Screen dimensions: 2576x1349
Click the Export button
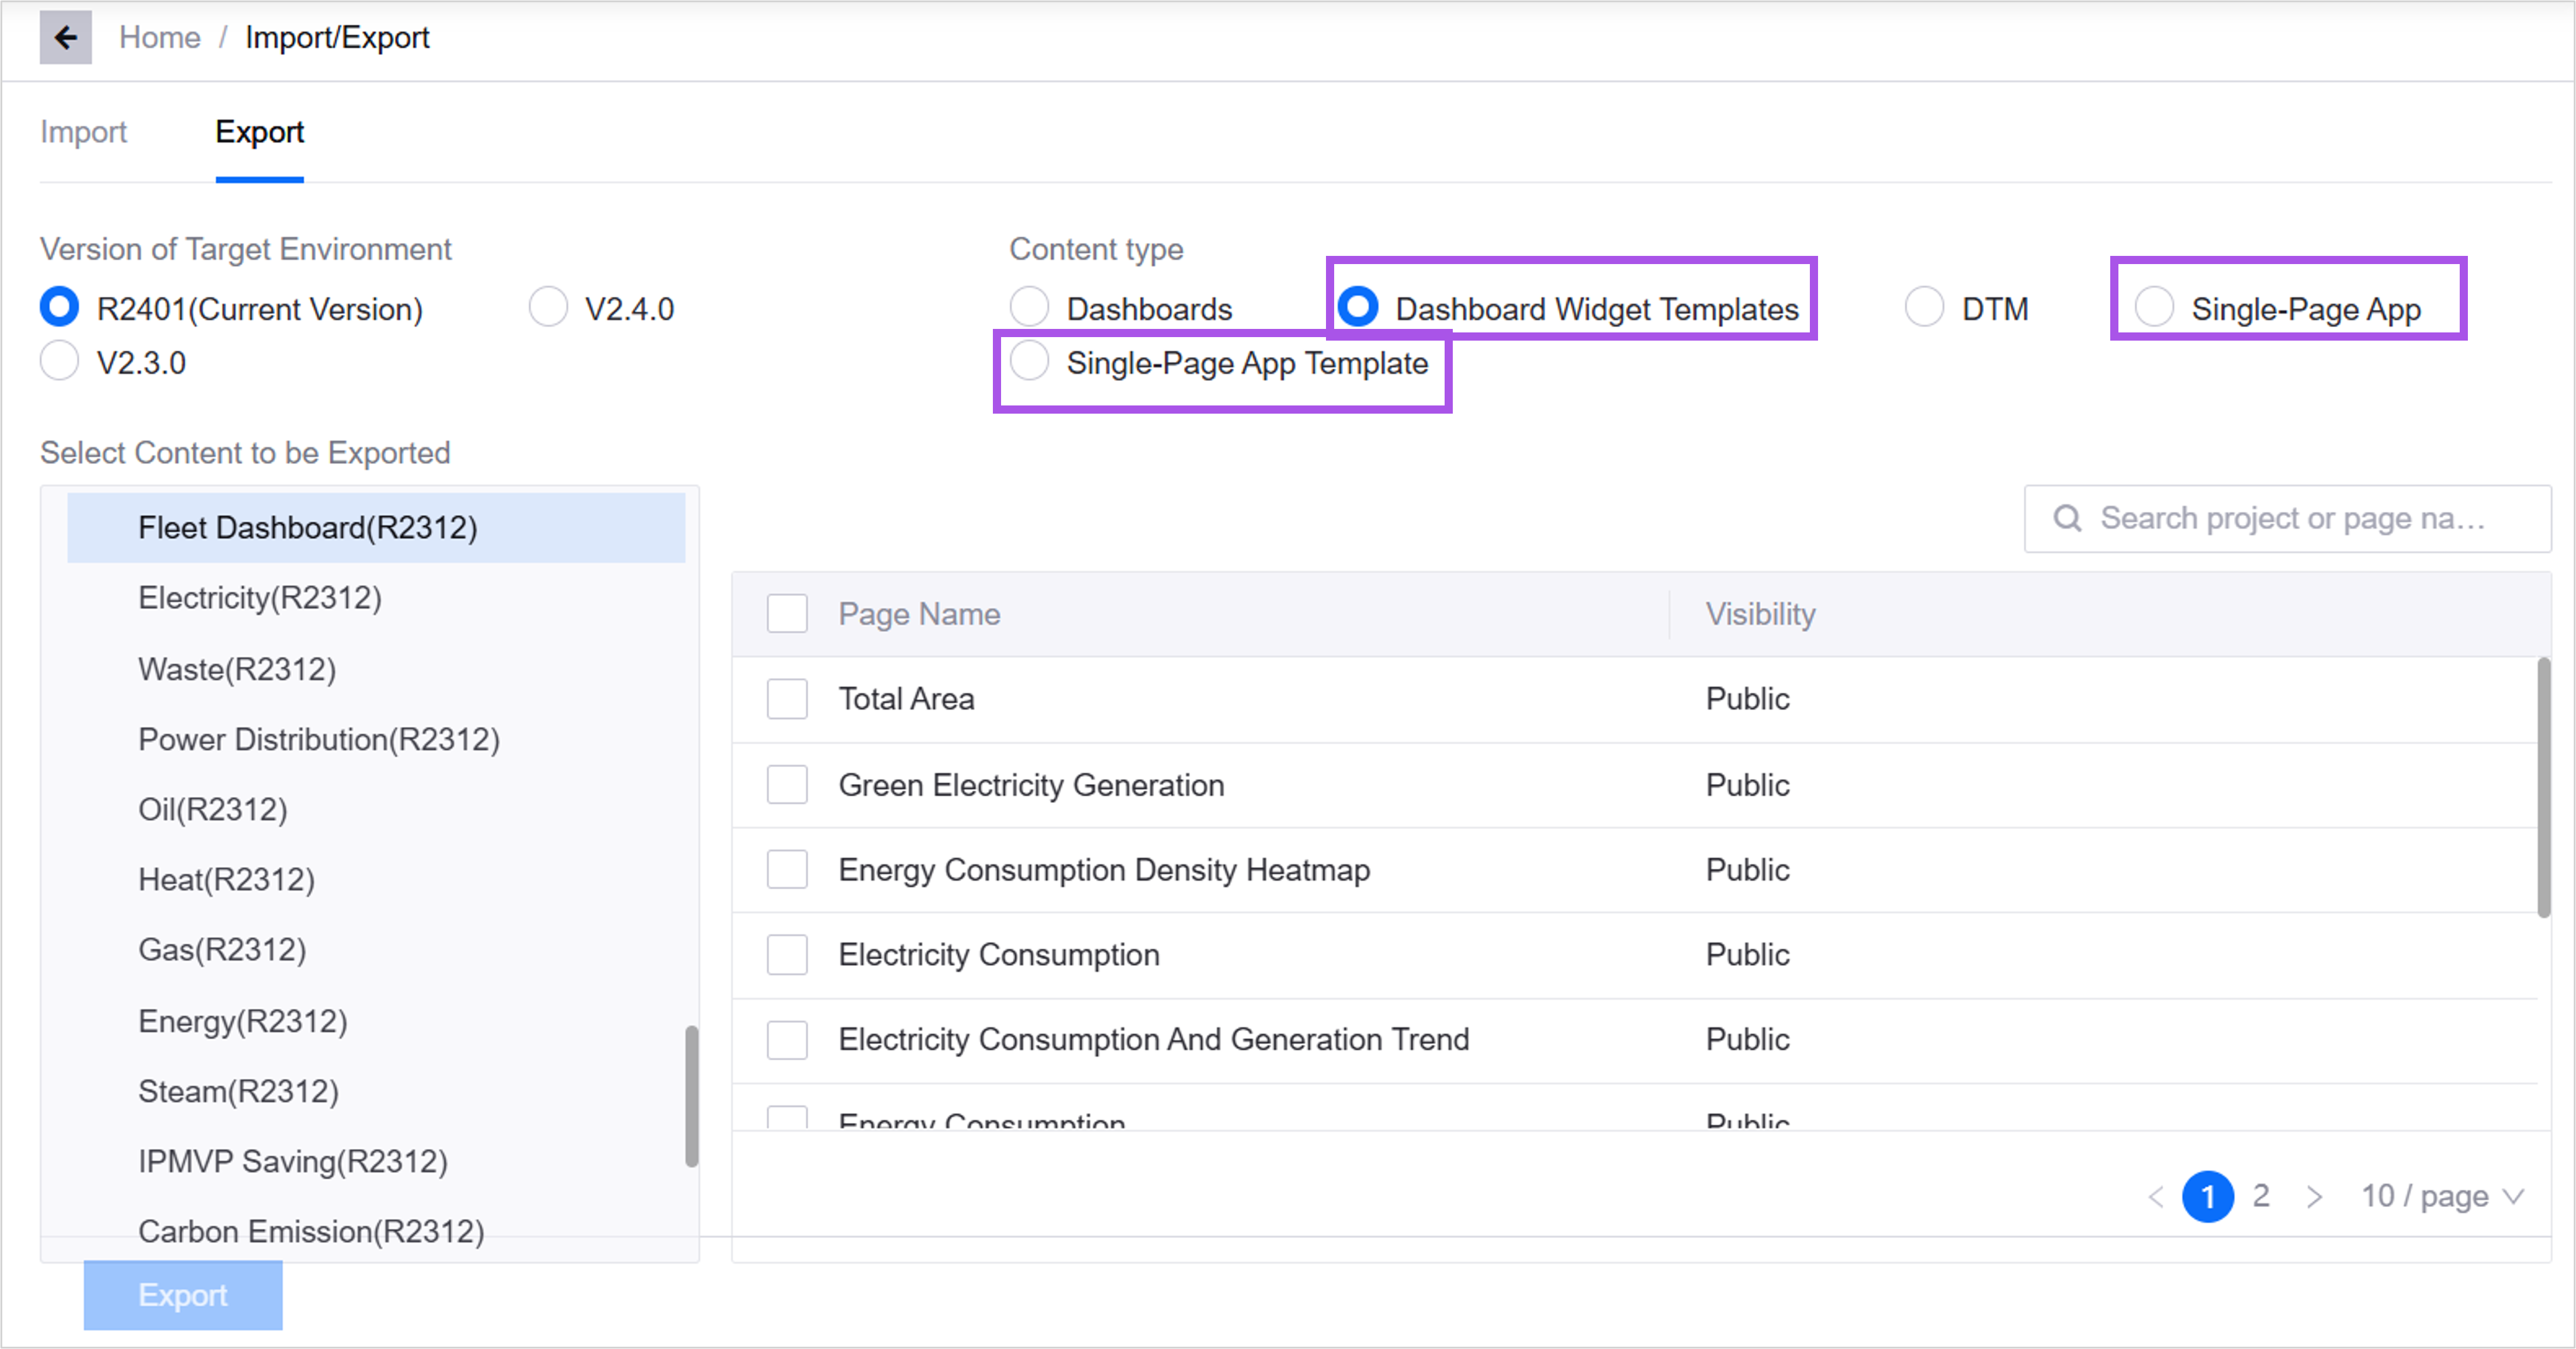tap(183, 1295)
